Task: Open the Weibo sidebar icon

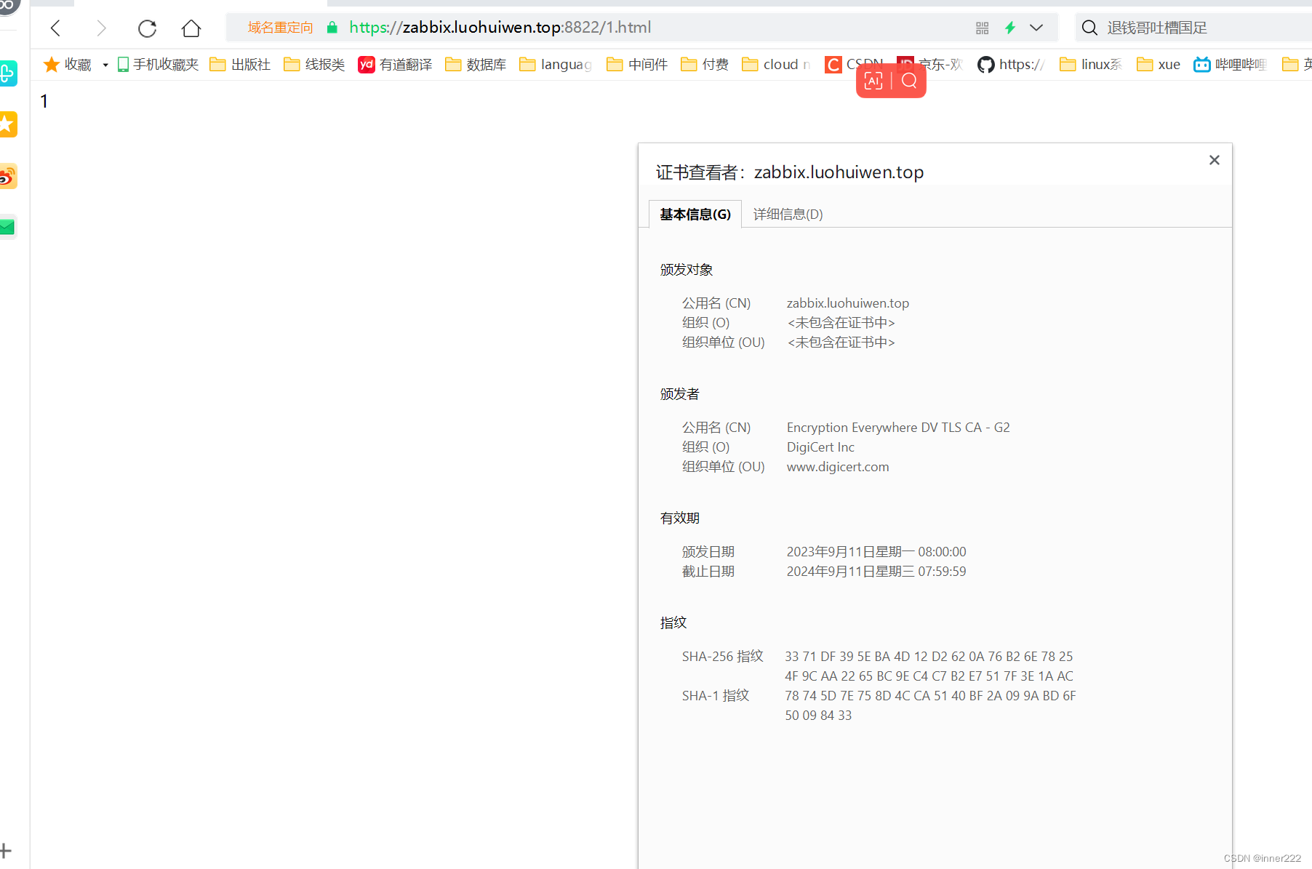Action: click(7, 176)
